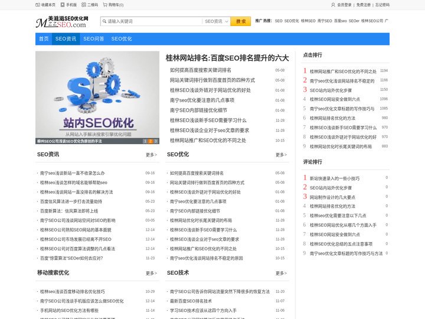Click the 忘记密码 link

pyautogui.click(x=382, y=5)
